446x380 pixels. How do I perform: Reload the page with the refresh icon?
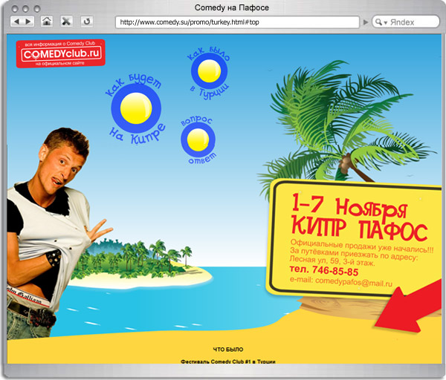(x=86, y=22)
